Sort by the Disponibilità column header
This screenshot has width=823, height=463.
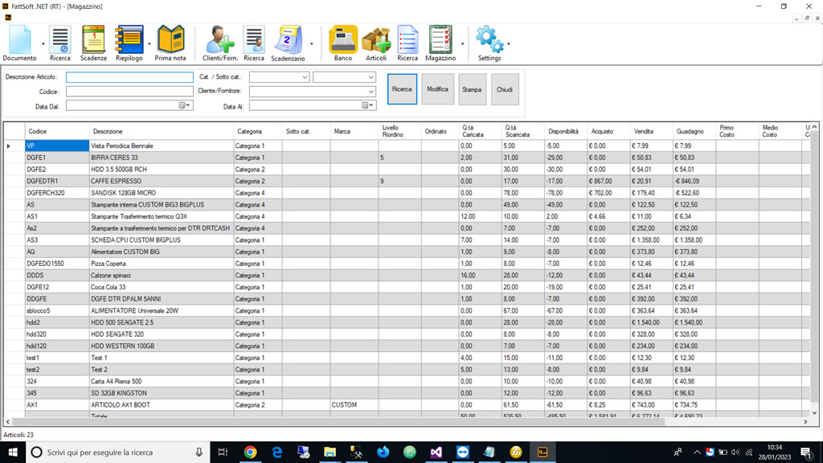tap(566, 131)
